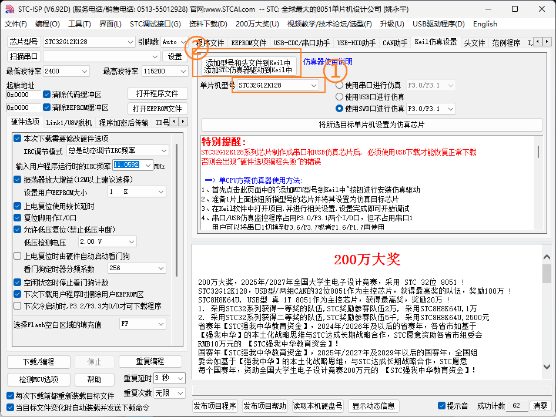
Task: Click 添加型号和头文件到Keil中 button
Action: tap(248, 66)
